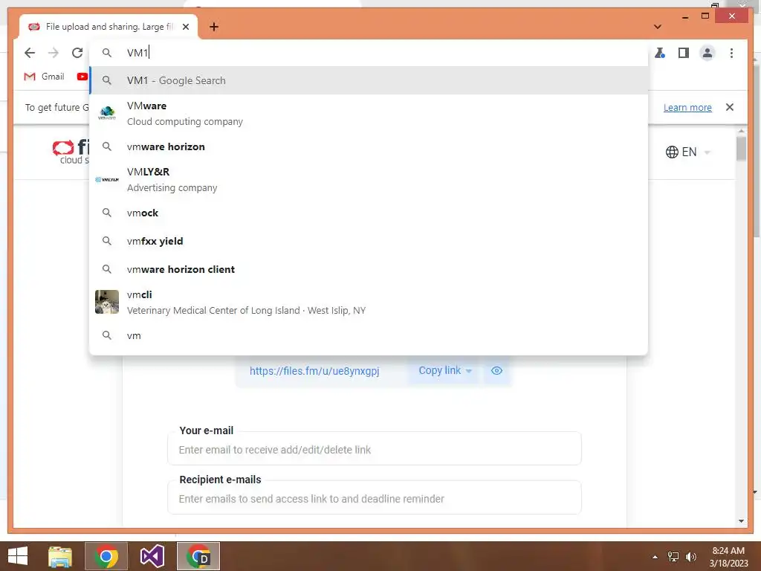Select VM1 - Google Search suggestion

(x=369, y=80)
